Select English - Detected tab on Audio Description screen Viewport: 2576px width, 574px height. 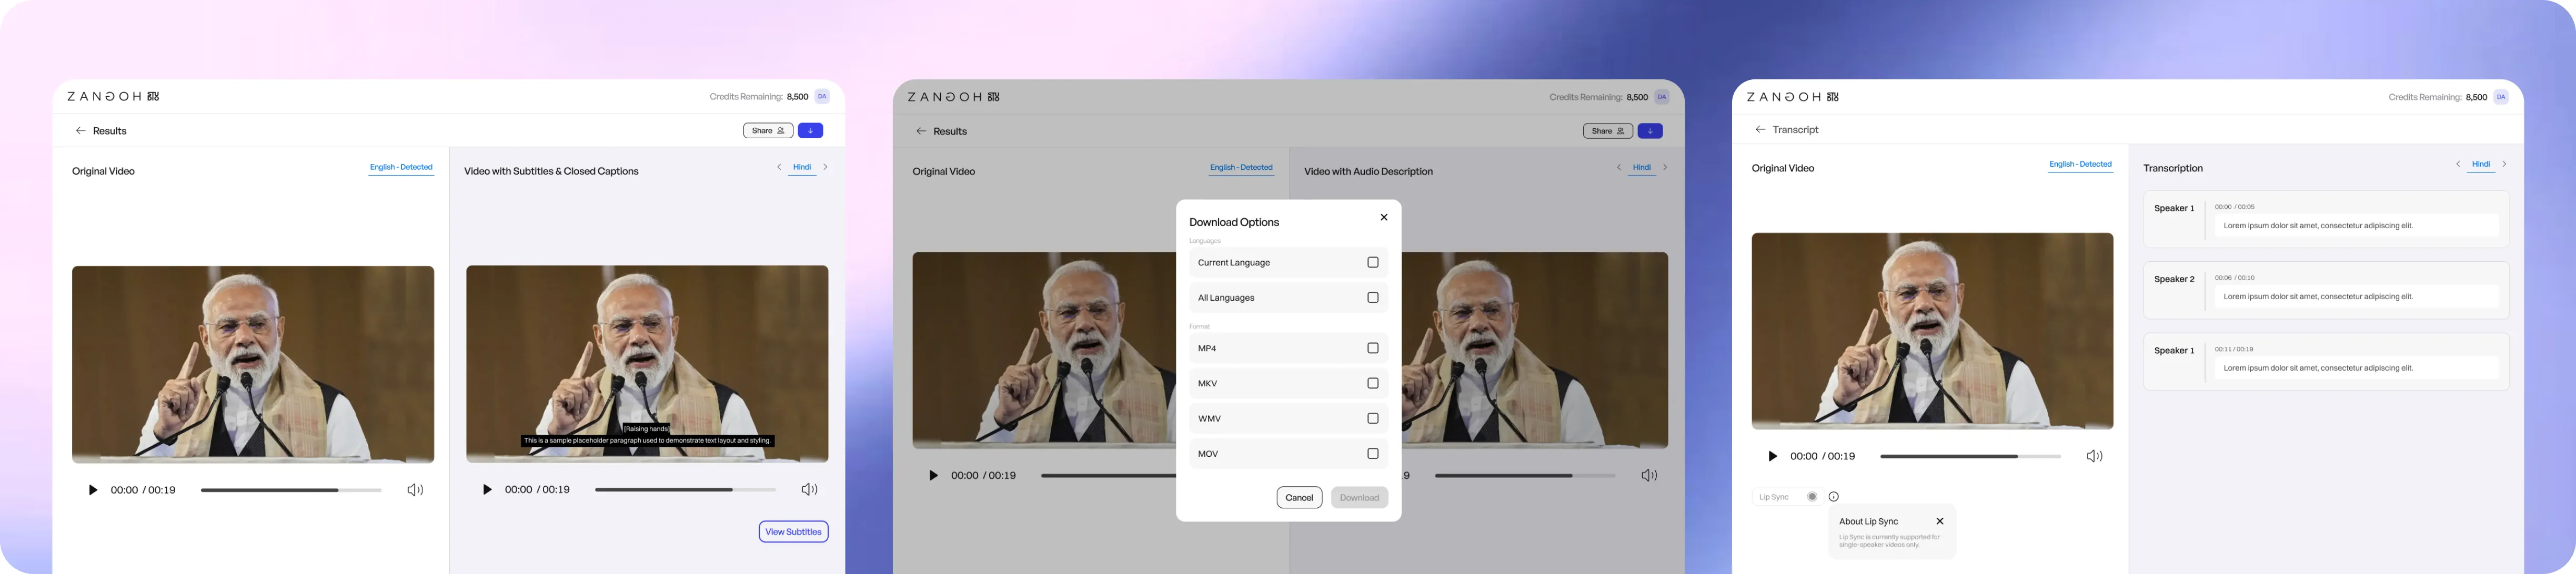tap(1241, 168)
